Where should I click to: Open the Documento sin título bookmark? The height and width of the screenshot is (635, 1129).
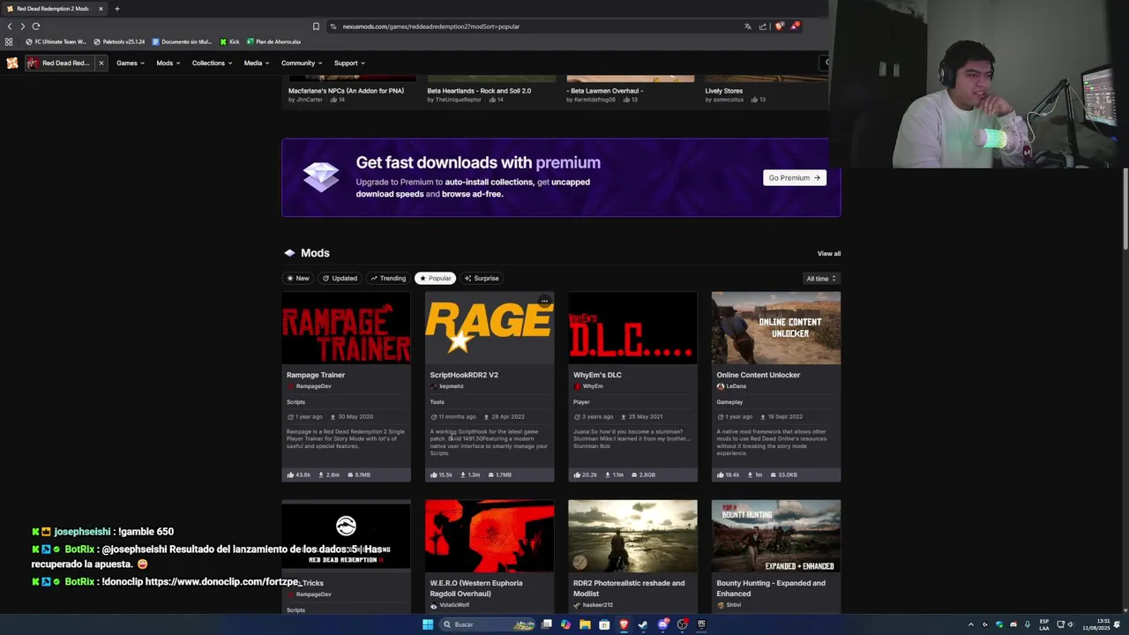[182, 41]
